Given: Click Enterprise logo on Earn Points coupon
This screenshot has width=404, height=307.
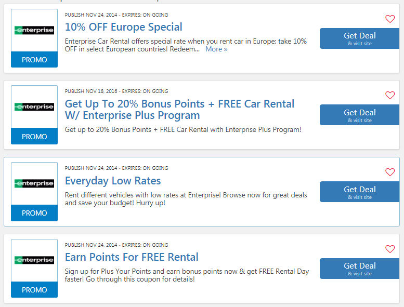Looking at the screenshot, I should [34, 260].
